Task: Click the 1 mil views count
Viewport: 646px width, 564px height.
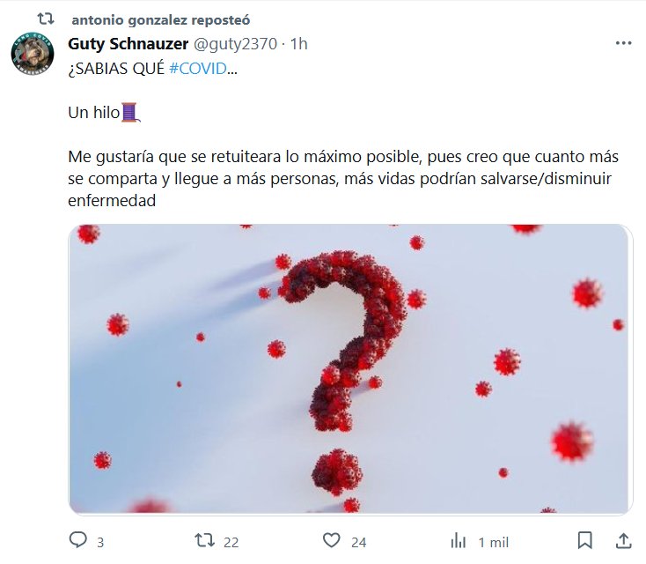Action: click(x=493, y=541)
